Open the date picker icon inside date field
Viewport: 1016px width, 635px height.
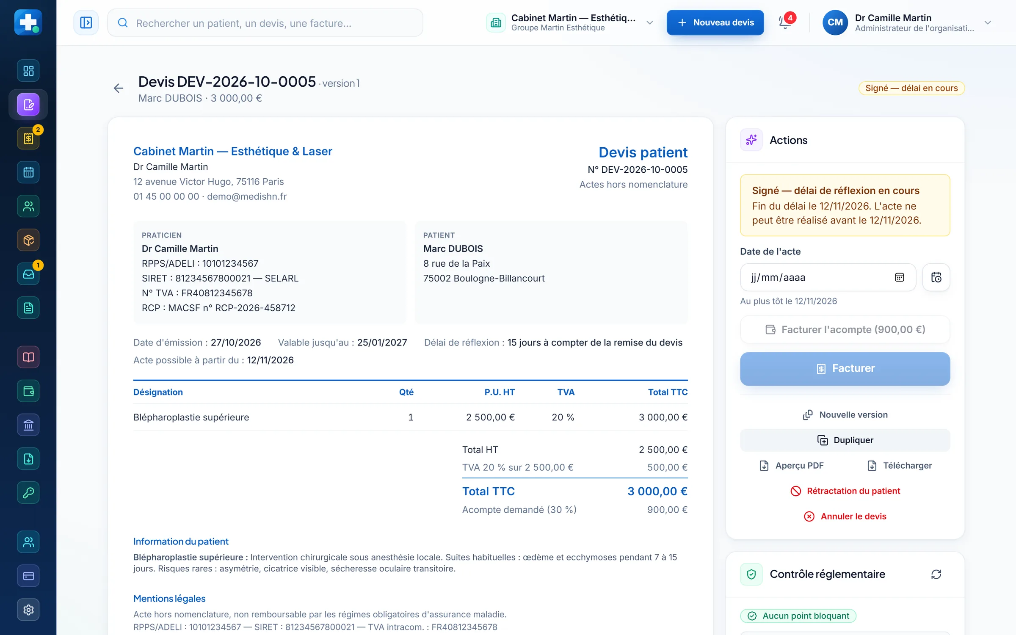point(900,277)
